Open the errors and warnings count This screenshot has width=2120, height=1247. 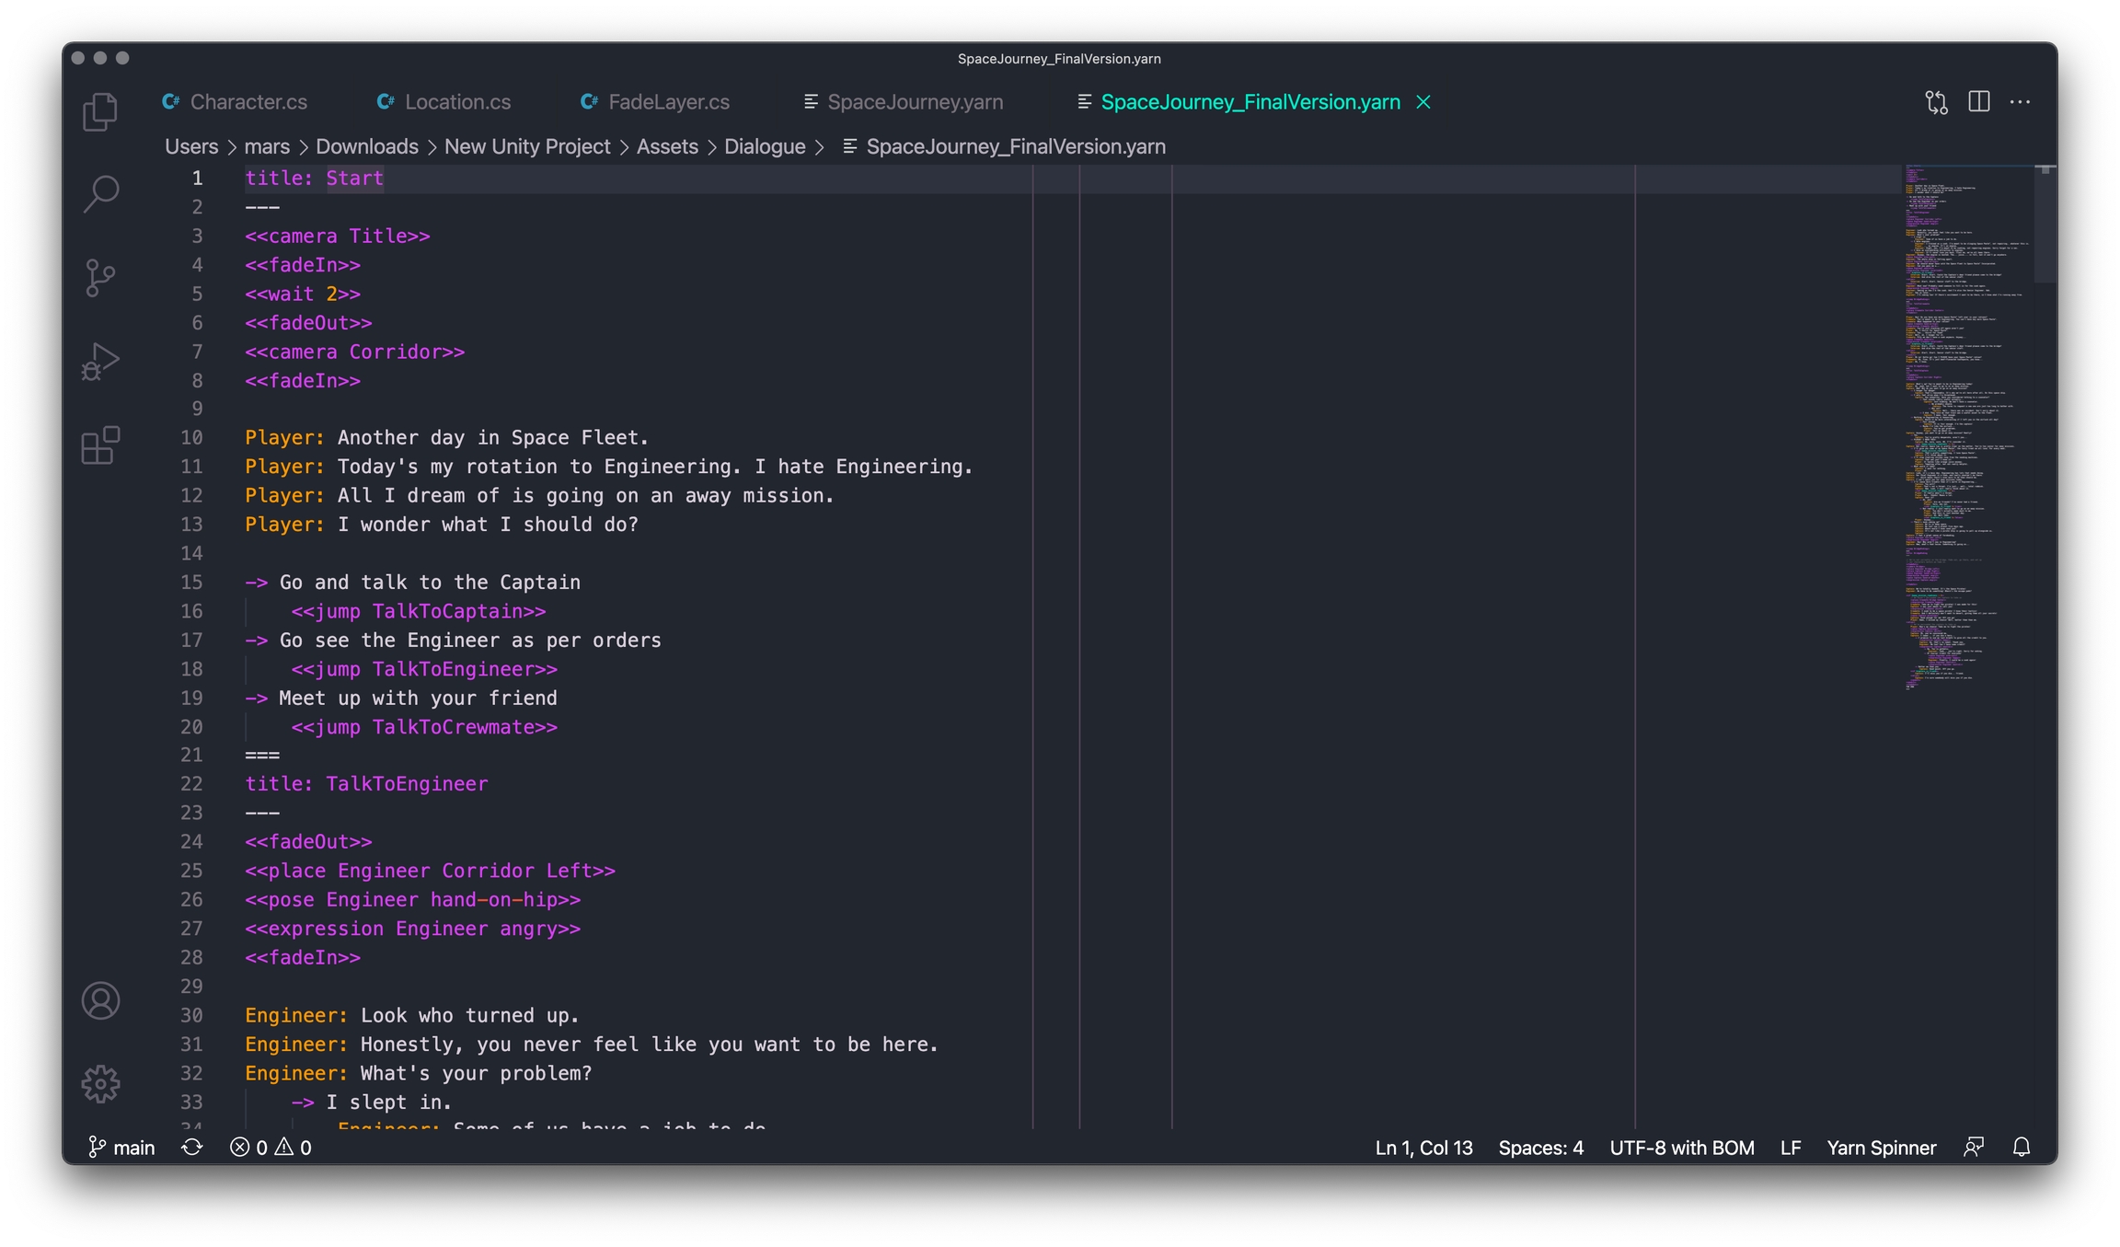271,1147
